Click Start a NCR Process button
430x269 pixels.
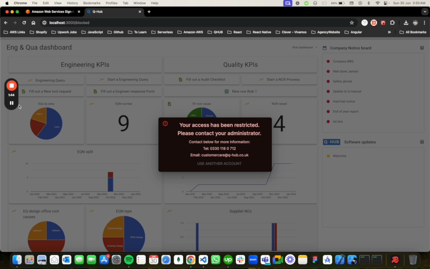pos(280,80)
